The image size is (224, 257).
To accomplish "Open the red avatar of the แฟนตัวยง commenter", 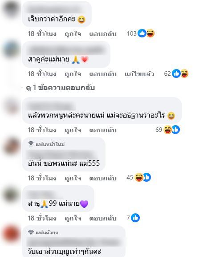I will point(11,234).
